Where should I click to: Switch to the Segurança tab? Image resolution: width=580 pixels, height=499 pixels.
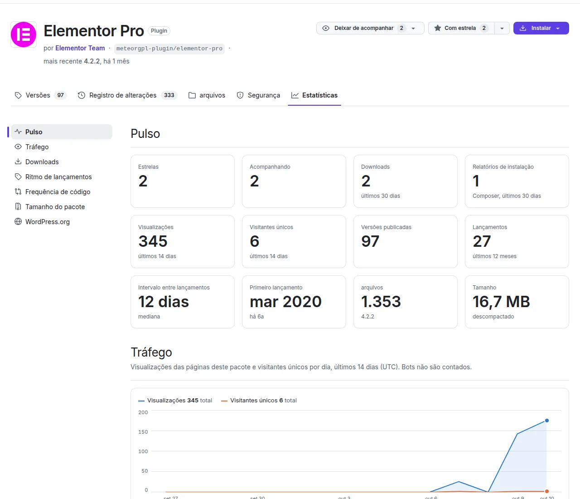(259, 95)
